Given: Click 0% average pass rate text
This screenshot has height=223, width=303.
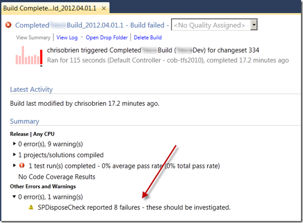Looking at the screenshot, I should [x=132, y=166].
